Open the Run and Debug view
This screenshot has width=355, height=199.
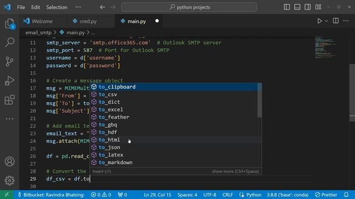point(9,81)
